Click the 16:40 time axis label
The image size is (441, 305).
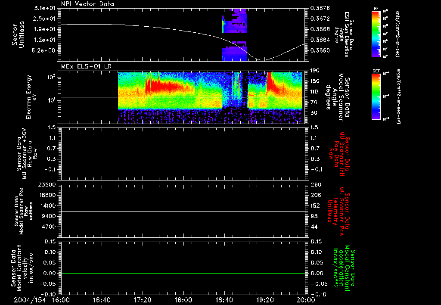(x=102, y=300)
